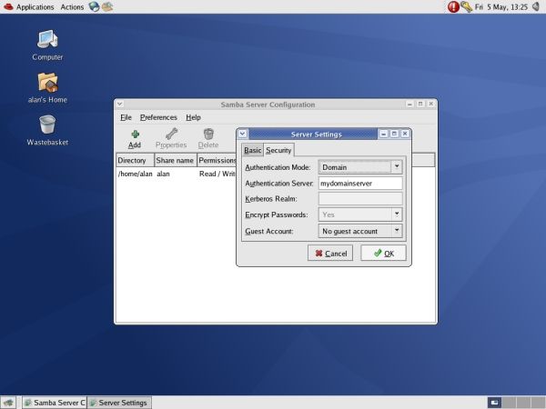Open the Actions menu
The width and height of the screenshot is (546, 409).
click(72, 7)
